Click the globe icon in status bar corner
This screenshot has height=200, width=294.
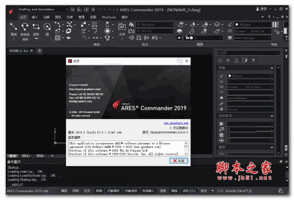click(x=281, y=191)
